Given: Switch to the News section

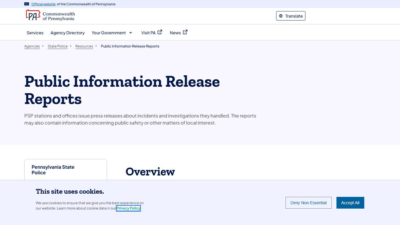Looking at the screenshot, I should tap(175, 33).
